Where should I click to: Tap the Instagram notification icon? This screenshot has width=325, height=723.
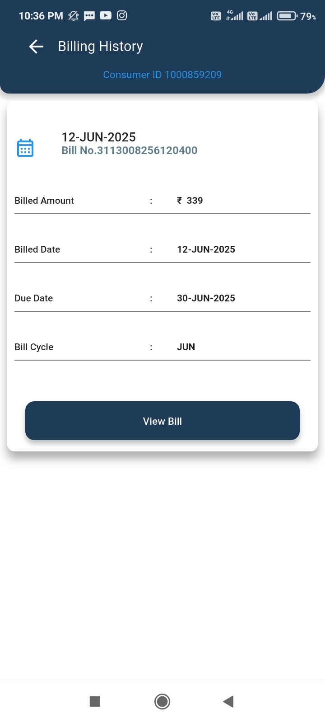coord(122,16)
